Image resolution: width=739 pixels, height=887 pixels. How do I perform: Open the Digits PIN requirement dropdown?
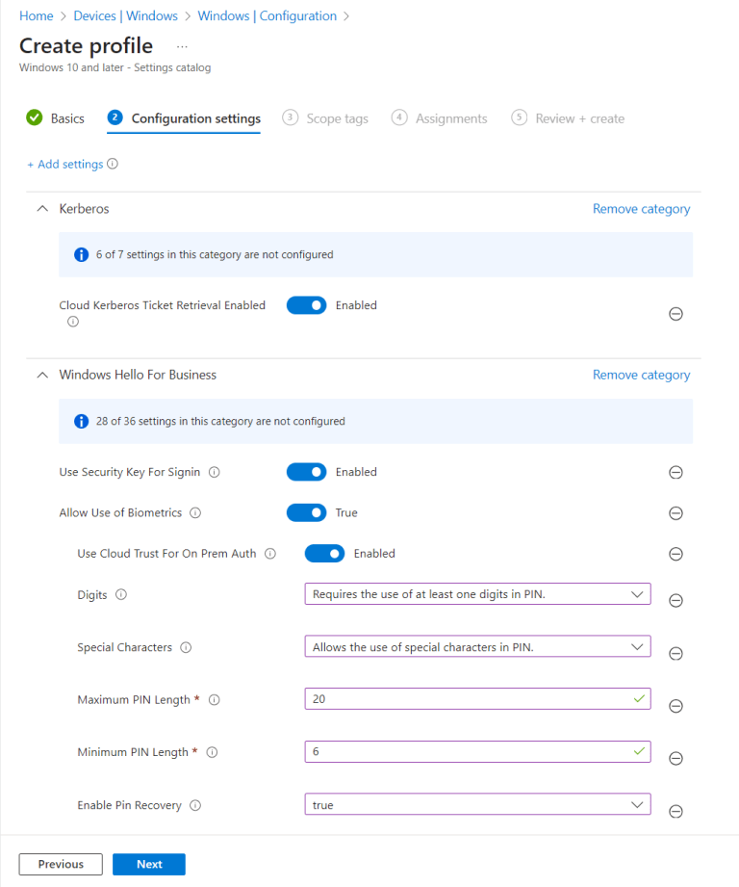point(476,594)
